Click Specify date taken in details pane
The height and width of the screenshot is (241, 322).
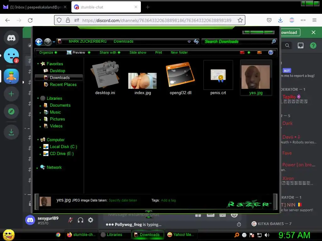click(x=123, y=200)
